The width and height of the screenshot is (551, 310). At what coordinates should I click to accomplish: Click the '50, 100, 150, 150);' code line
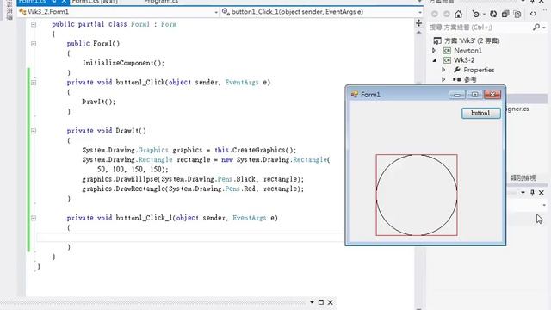click(x=133, y=170)
